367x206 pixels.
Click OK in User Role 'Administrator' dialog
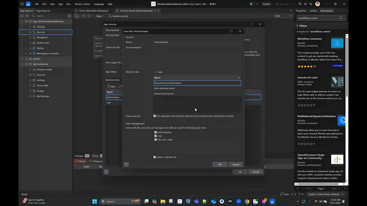tap(220, 165)
